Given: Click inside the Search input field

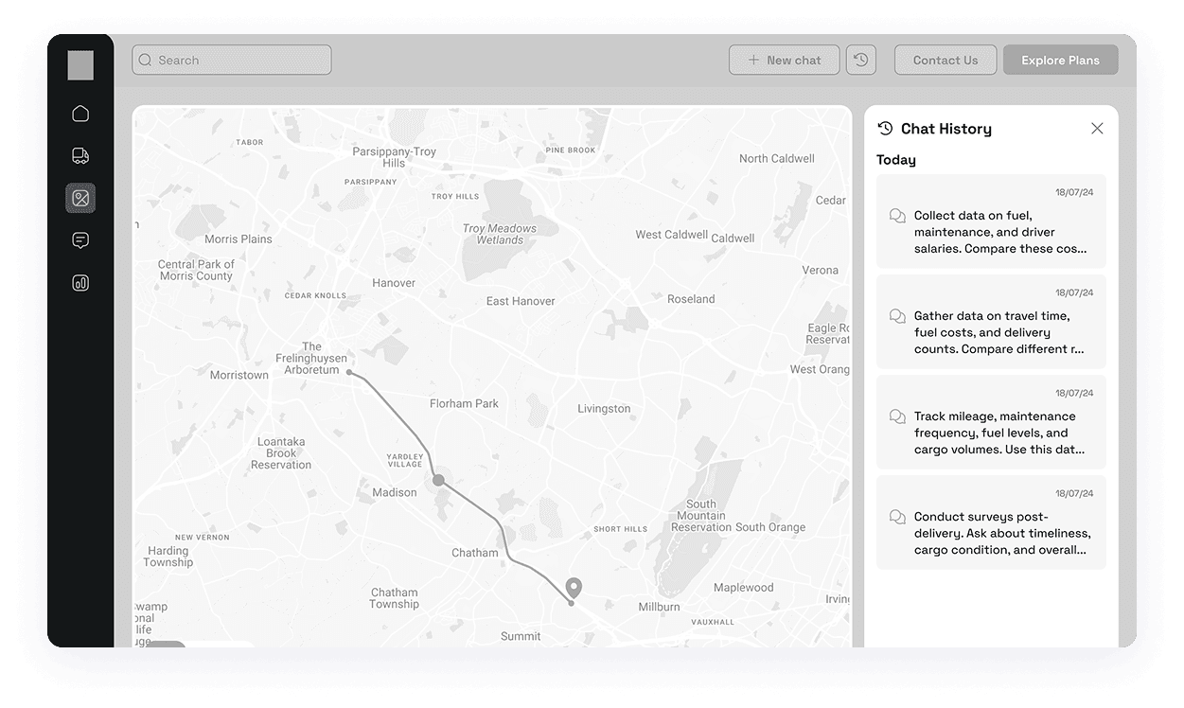Looking at the screenshot, I should pyautogui.click(x=237, y=60).
